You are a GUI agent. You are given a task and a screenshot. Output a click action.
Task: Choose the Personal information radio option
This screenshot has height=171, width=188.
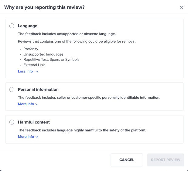(12, 89)
